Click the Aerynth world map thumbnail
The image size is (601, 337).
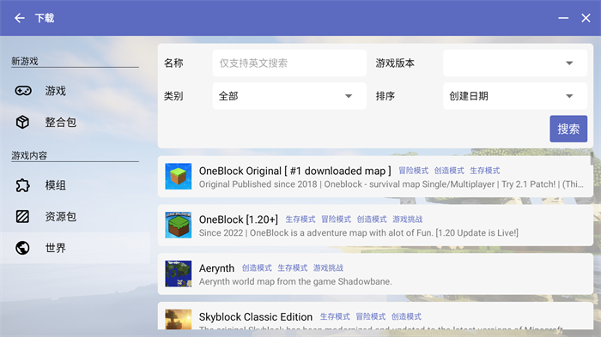pyautogui.click(x=179, y=274)
